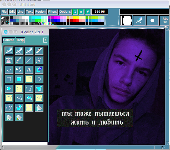Select the spray bottle tool
Screen dimensions: 170x150
9,60
